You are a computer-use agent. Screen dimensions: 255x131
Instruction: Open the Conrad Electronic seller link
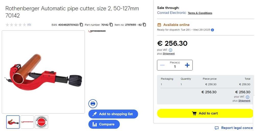click(171, 13)
